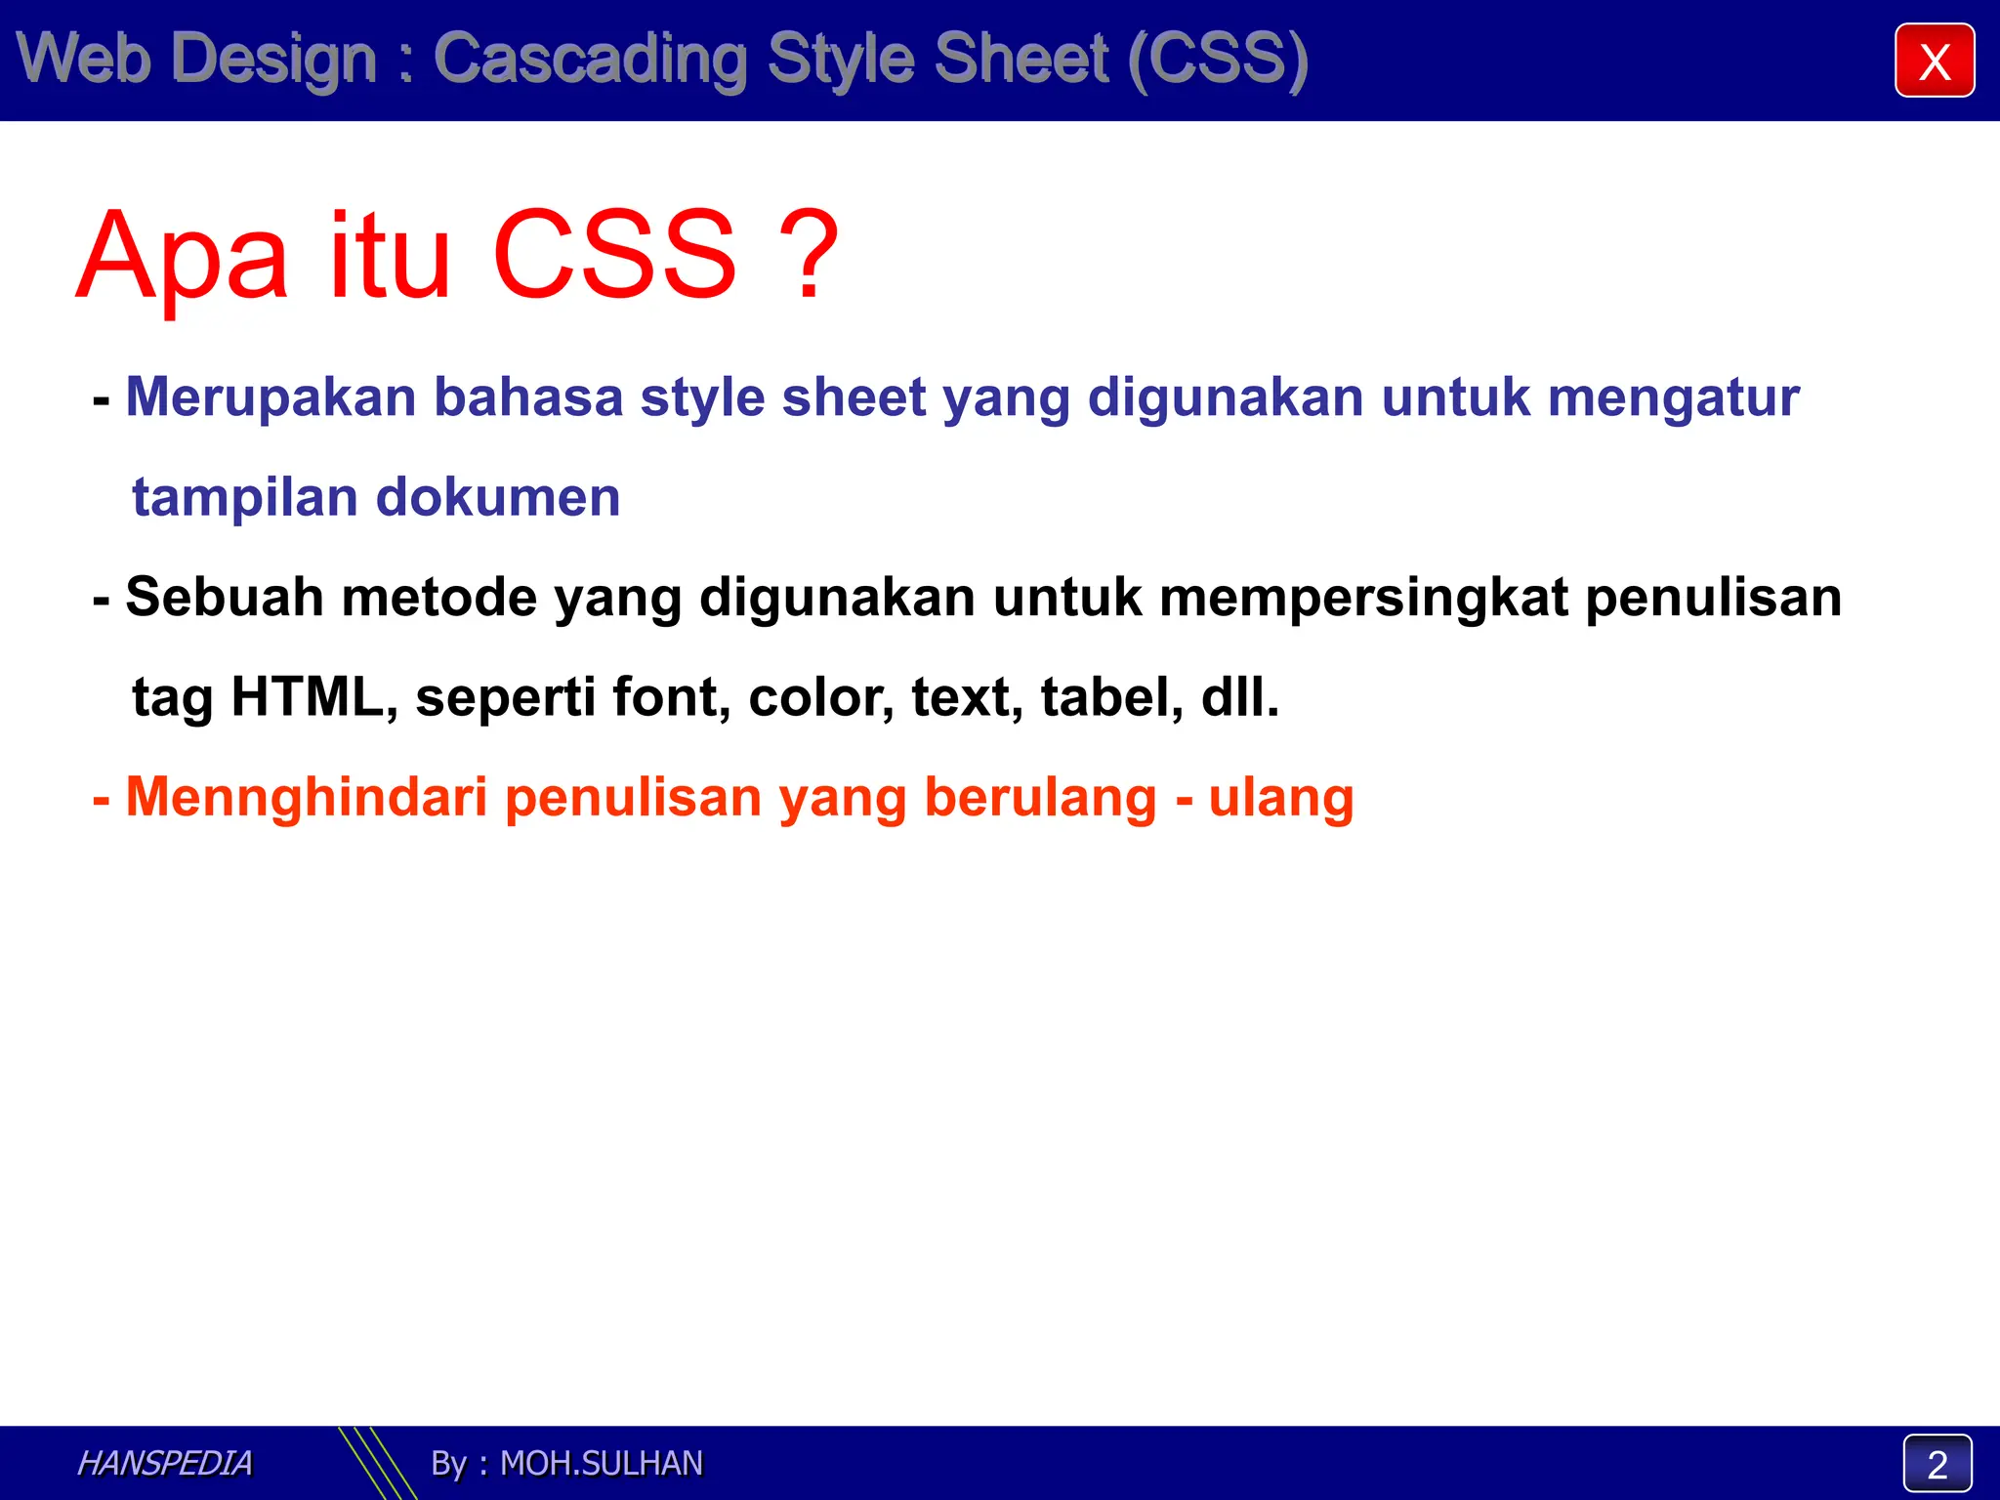Select the 'Web Design' words in header title
2000x1500 pixels.
click(x=197, y=59)
